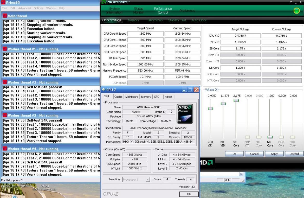The image size is (304, 198).
Task: Click CPU Core 2 target speed field
Action: tap(145, 46)
